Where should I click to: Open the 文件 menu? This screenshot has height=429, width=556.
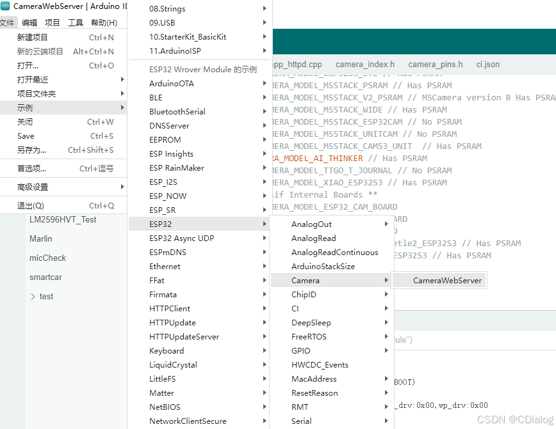8,22
